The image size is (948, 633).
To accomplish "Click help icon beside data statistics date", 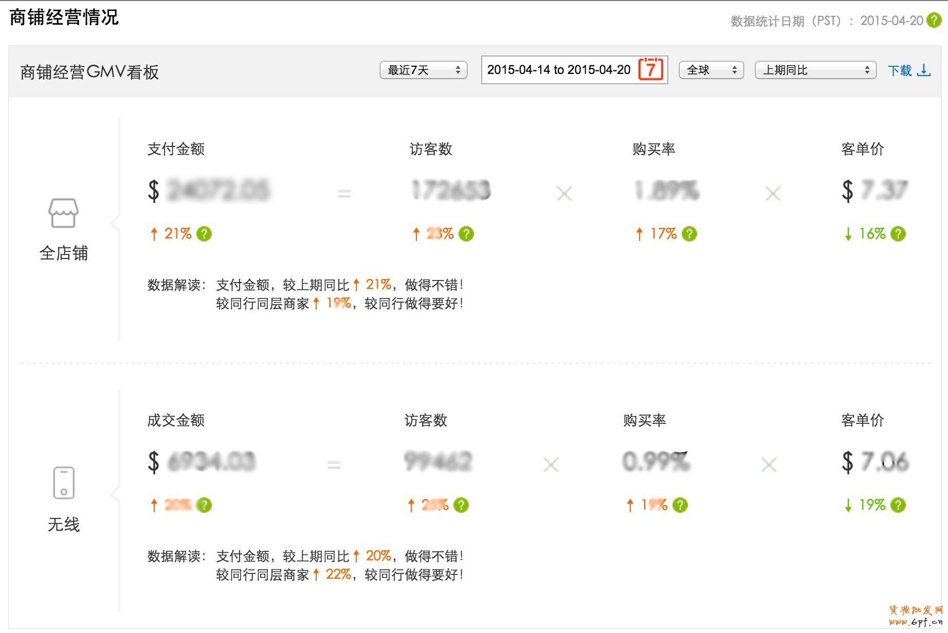I will tap(934, 21).
